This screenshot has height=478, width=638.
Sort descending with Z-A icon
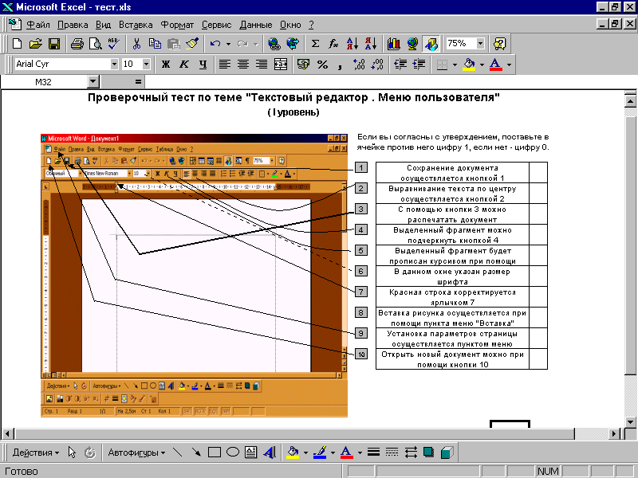pyautogui.click(x=371, y=44)
